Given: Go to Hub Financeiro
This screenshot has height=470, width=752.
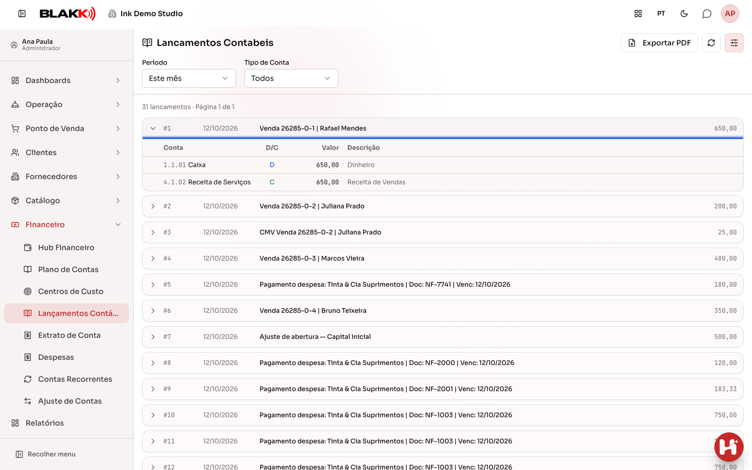Looking at the screenshot, I should (66, 248).
